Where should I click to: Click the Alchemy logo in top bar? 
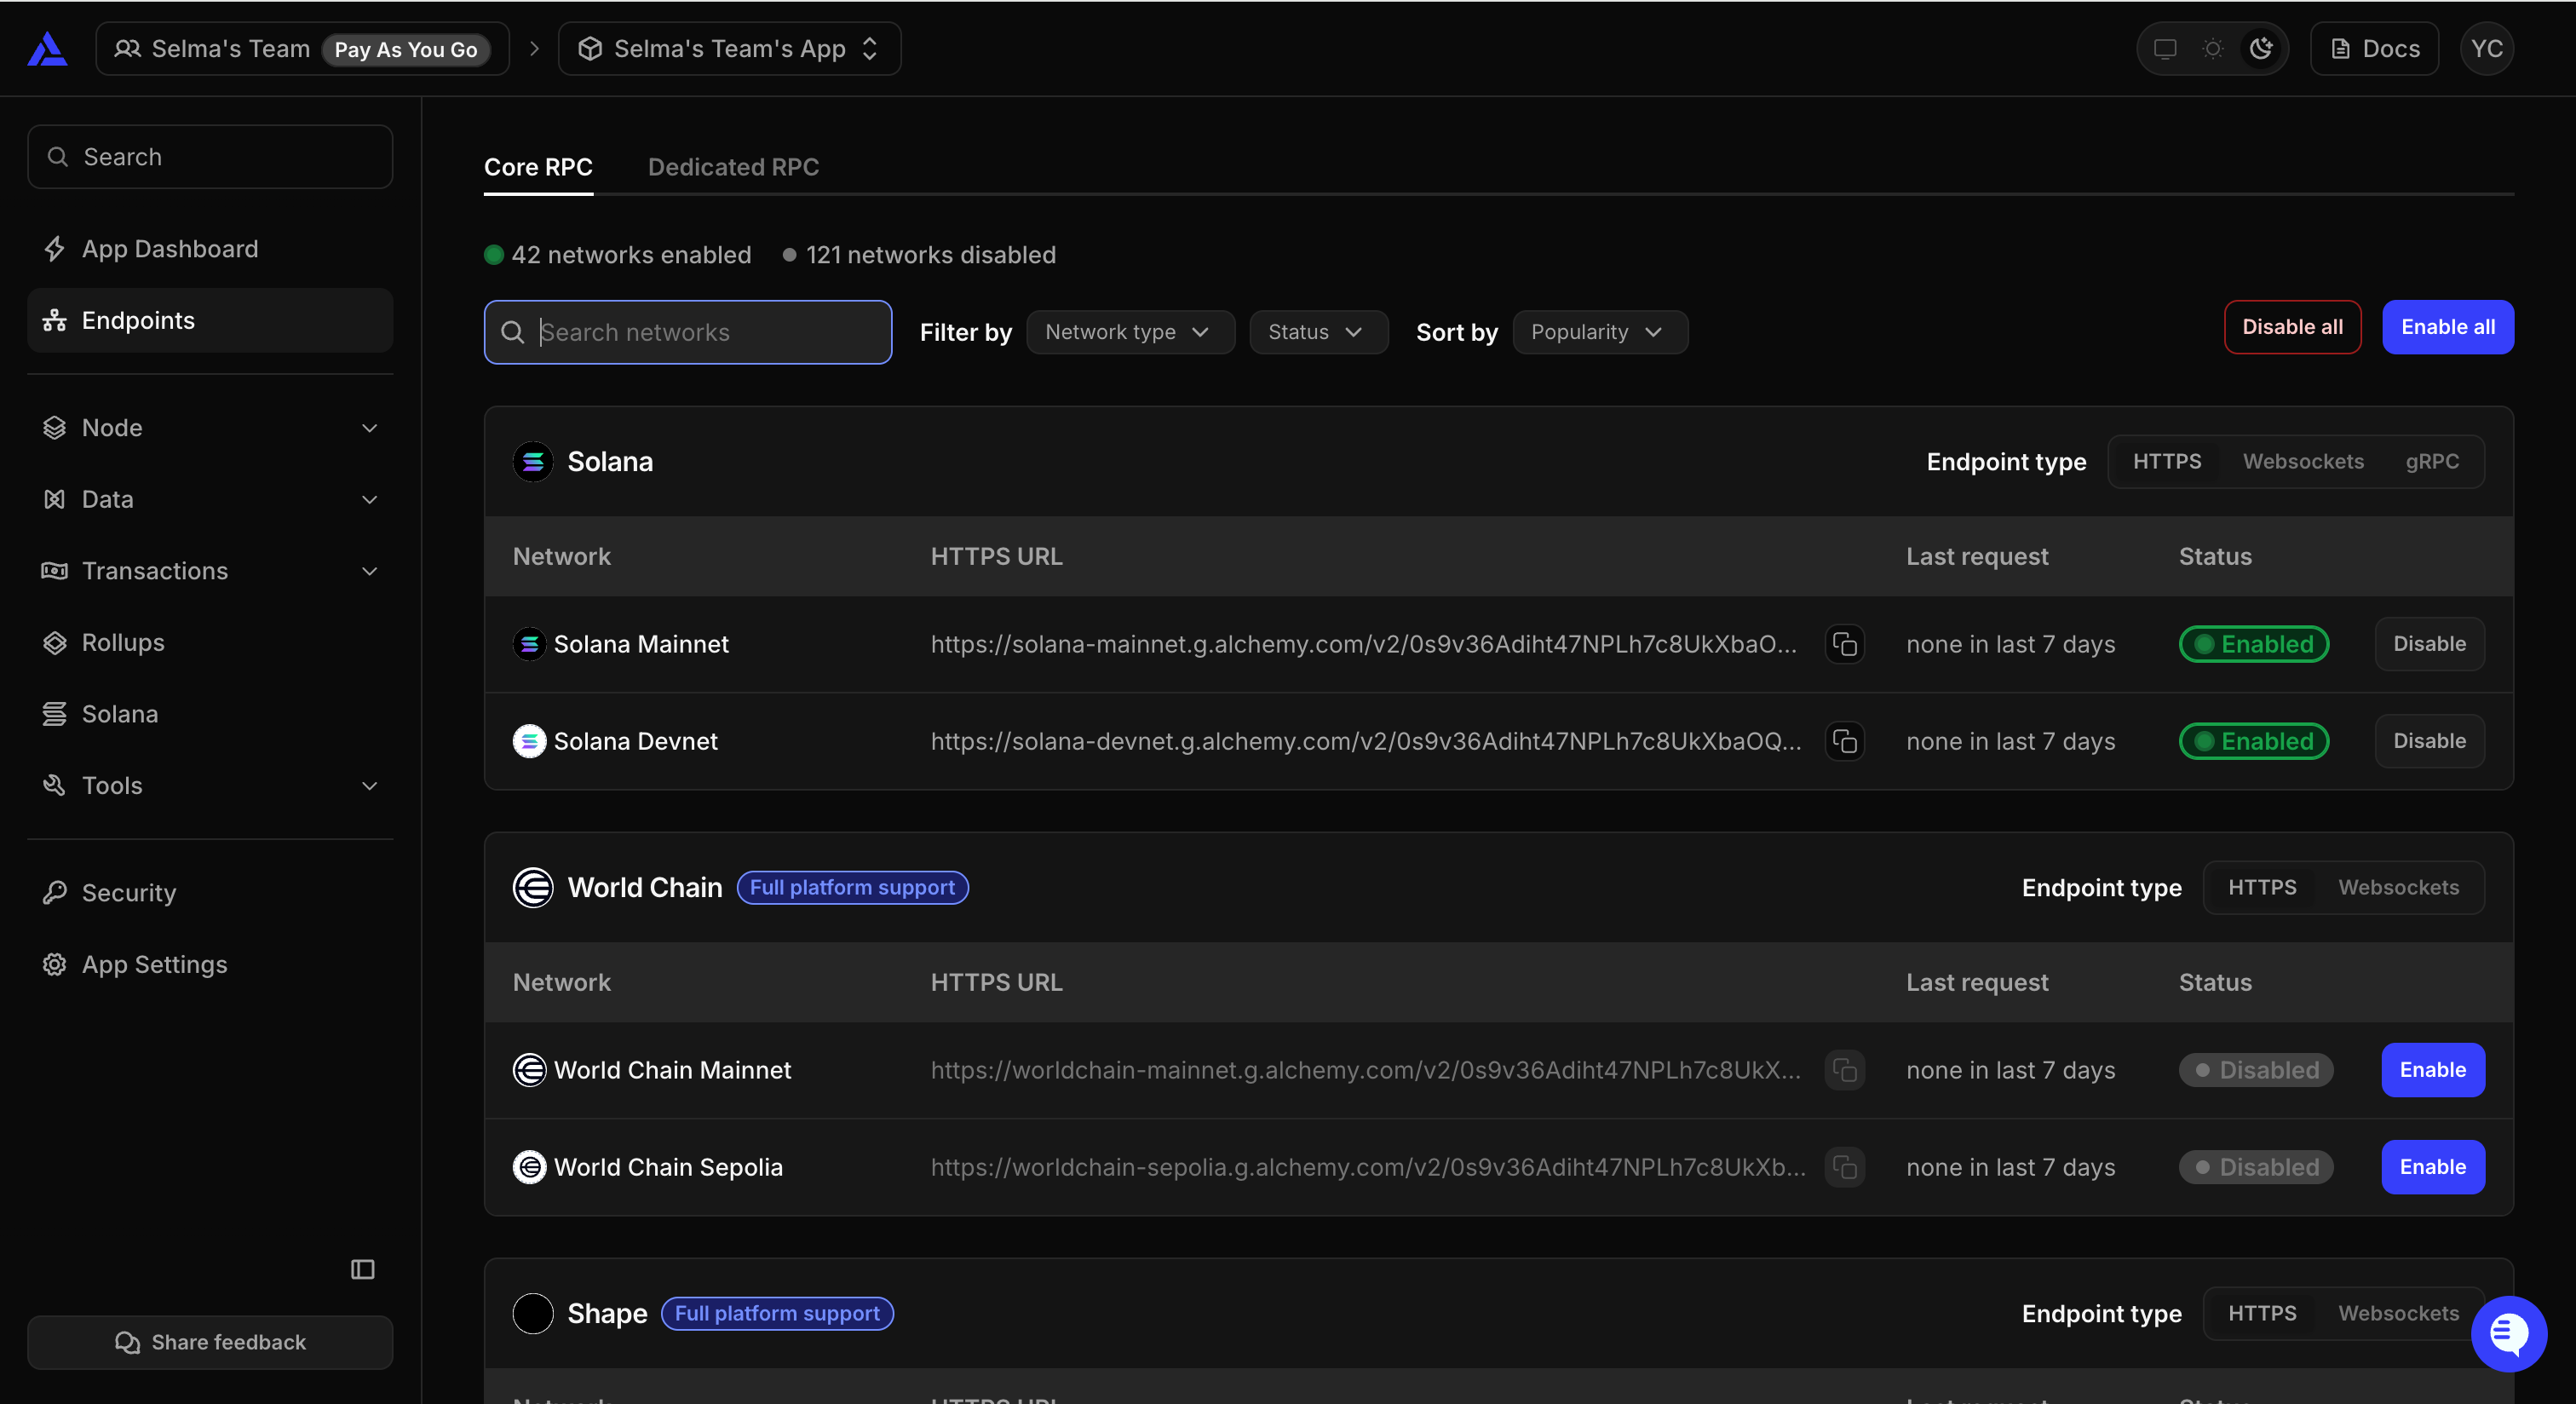47,48
